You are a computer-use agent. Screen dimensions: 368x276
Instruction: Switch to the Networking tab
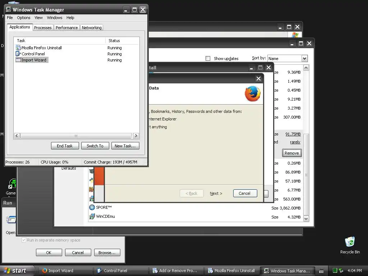click(92, 27)
